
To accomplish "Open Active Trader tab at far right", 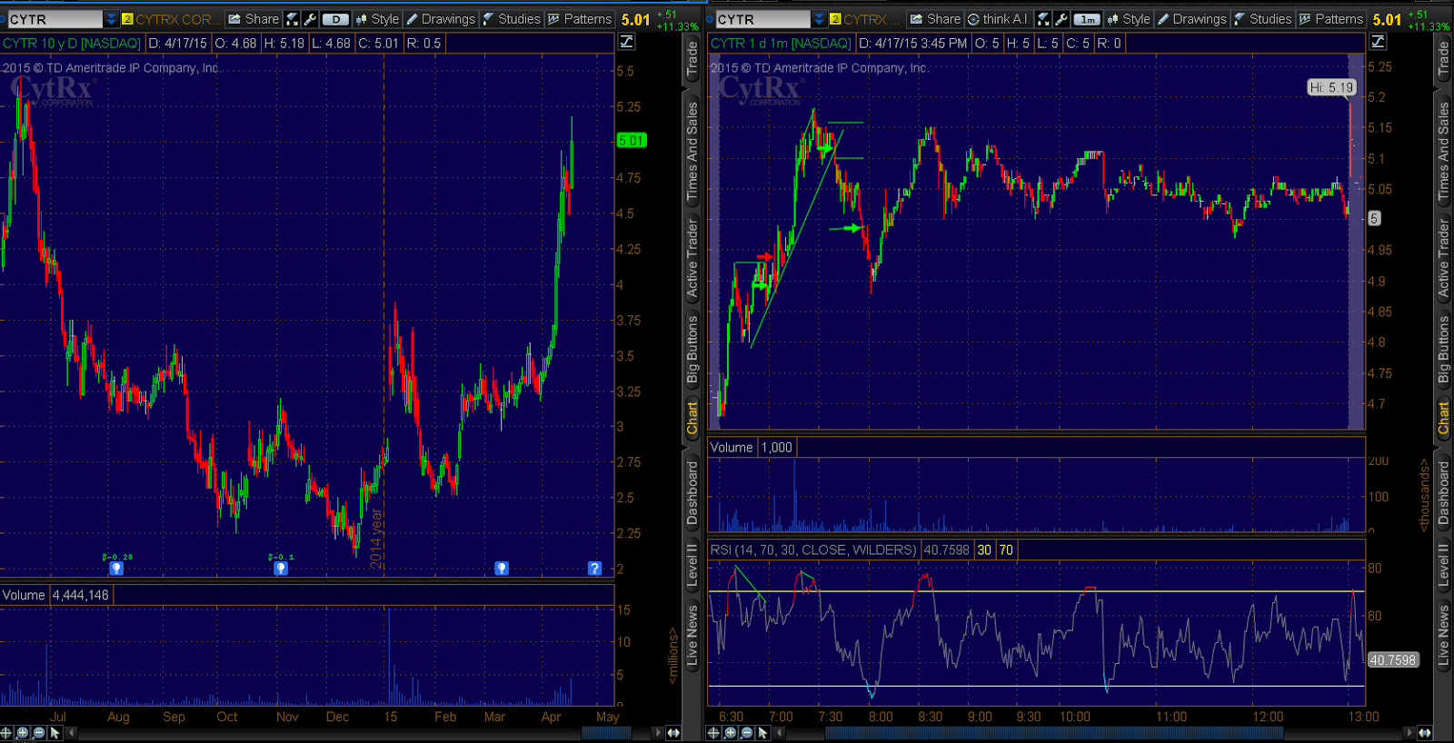I will point(1443,259).
